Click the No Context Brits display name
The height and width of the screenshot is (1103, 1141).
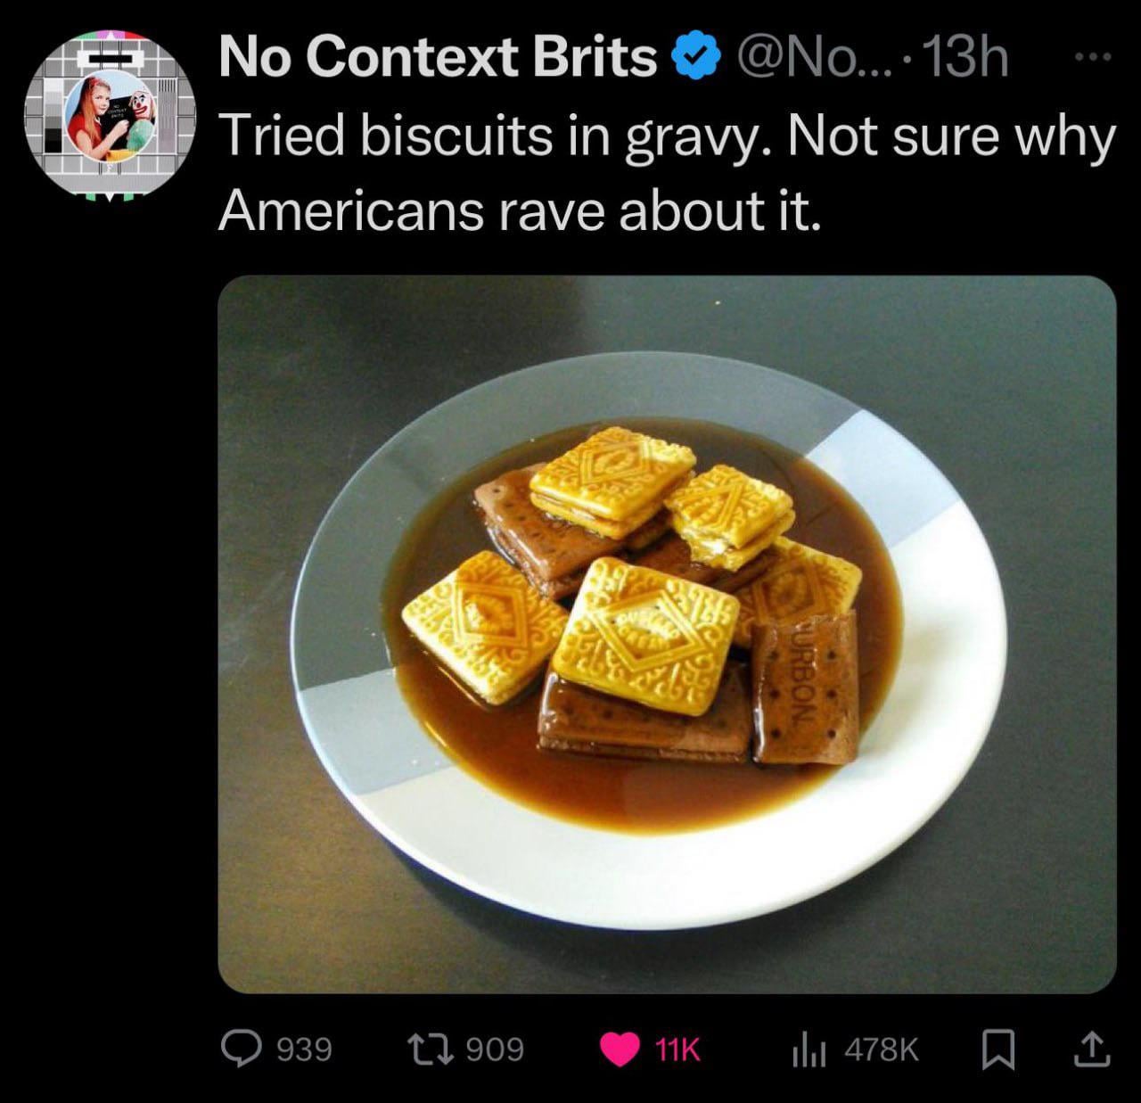pyautogui.click(x=437, y=59)
